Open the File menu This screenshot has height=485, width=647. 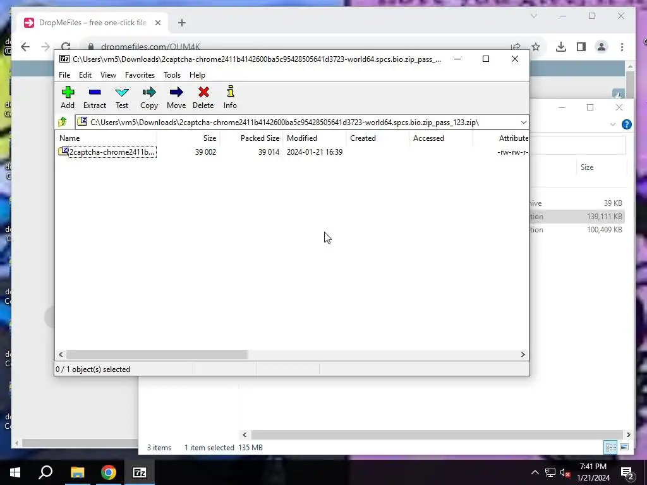point(64,75)
